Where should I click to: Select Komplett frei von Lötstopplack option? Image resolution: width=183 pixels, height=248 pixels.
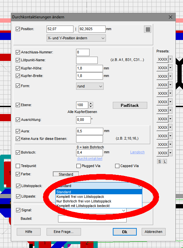click(99, 197)
